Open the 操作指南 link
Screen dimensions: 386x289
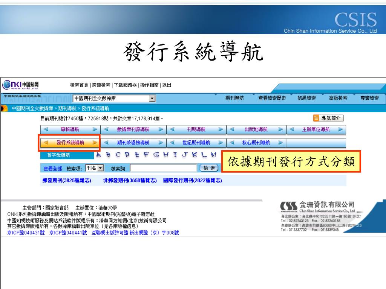click(x=149, y=85)
